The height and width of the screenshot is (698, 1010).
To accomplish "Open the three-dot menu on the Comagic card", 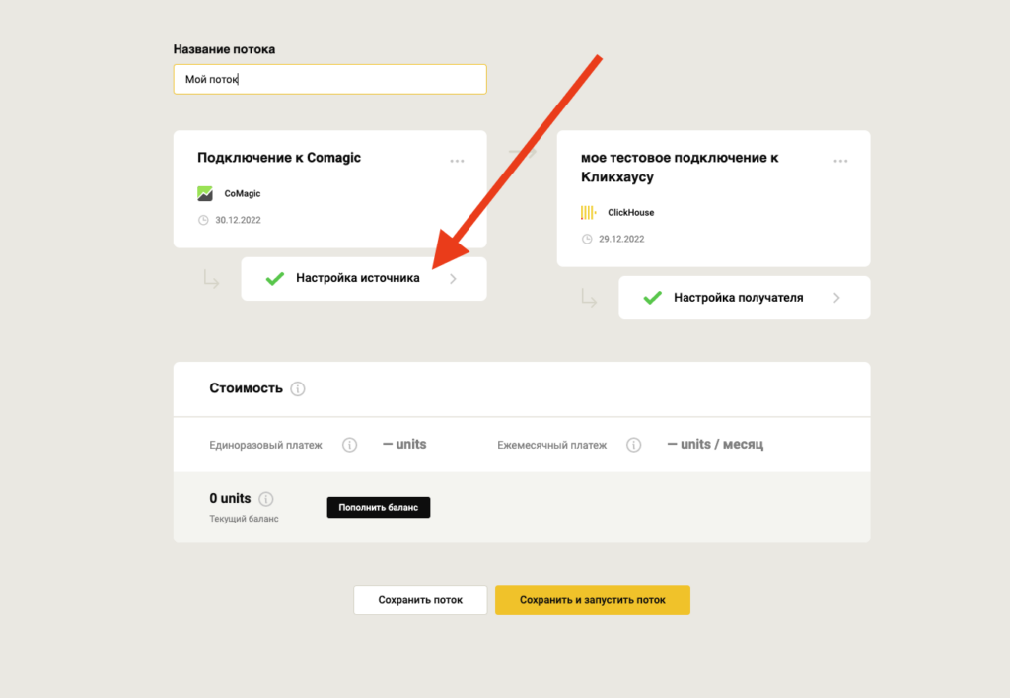I will point(457,160).
